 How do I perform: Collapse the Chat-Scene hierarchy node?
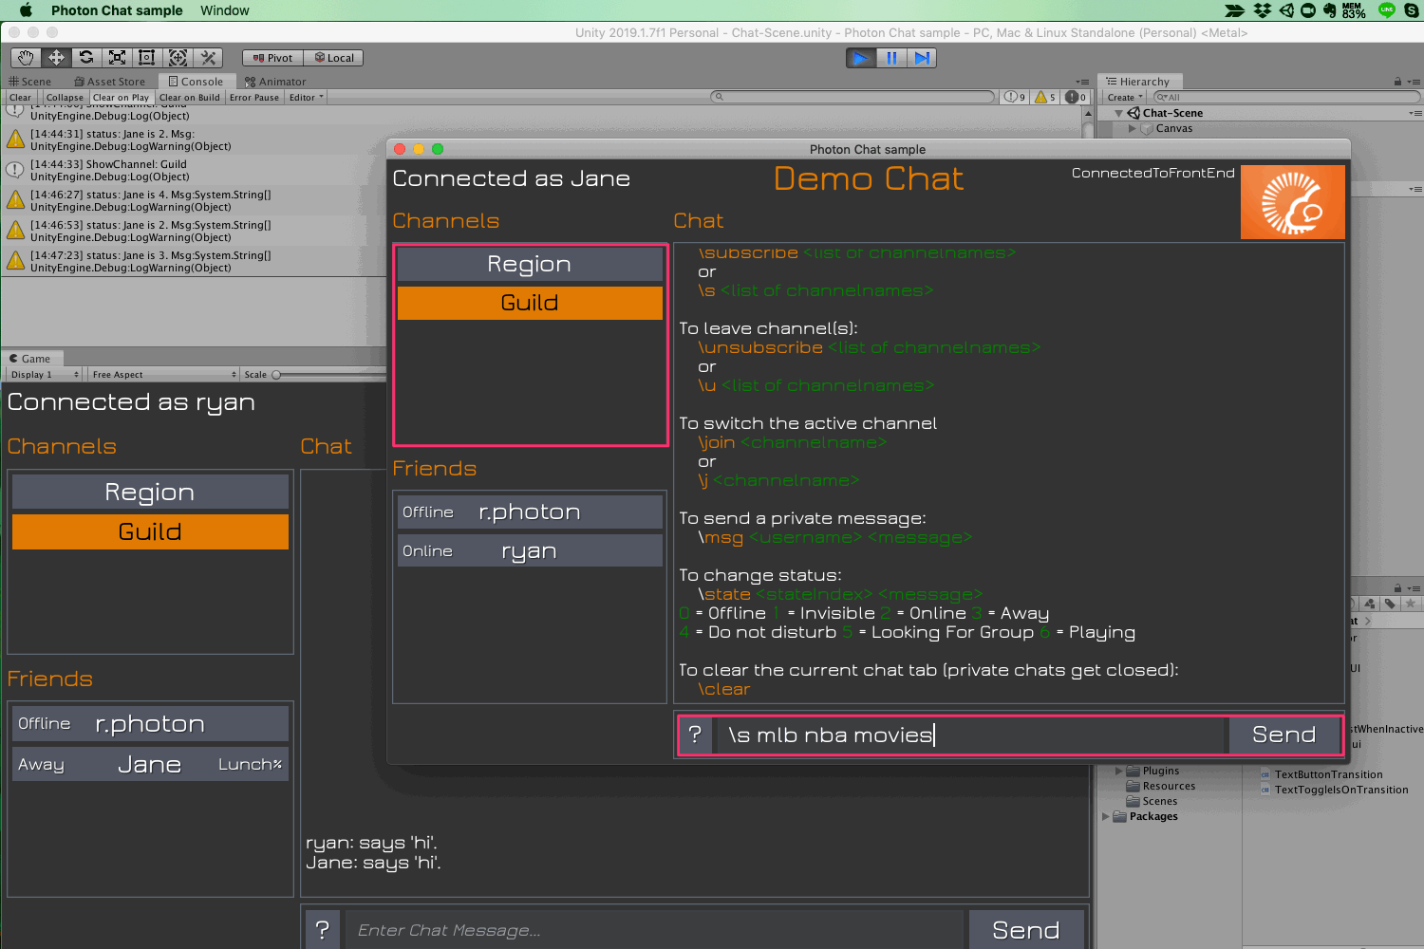pyautogui.click(x=1118, y=113)
